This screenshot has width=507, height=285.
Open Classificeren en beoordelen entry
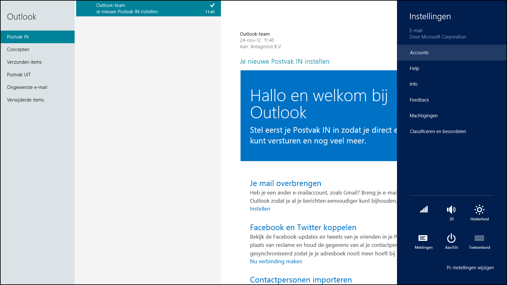tap(452, 131)
